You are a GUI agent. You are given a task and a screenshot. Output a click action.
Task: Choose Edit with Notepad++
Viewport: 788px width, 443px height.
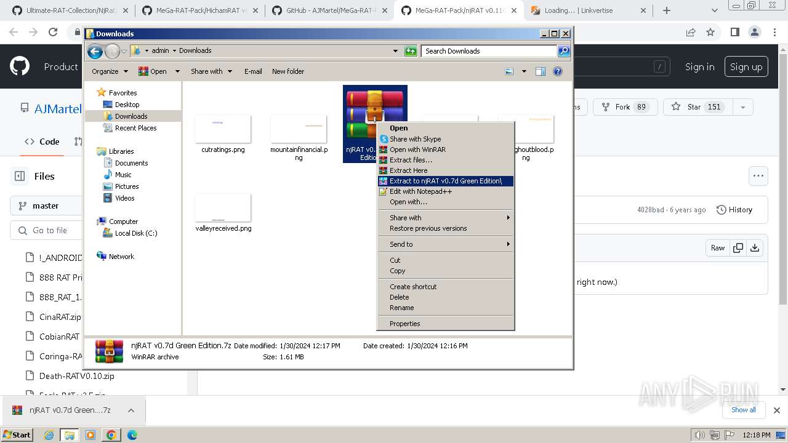(x=446, y=191)
